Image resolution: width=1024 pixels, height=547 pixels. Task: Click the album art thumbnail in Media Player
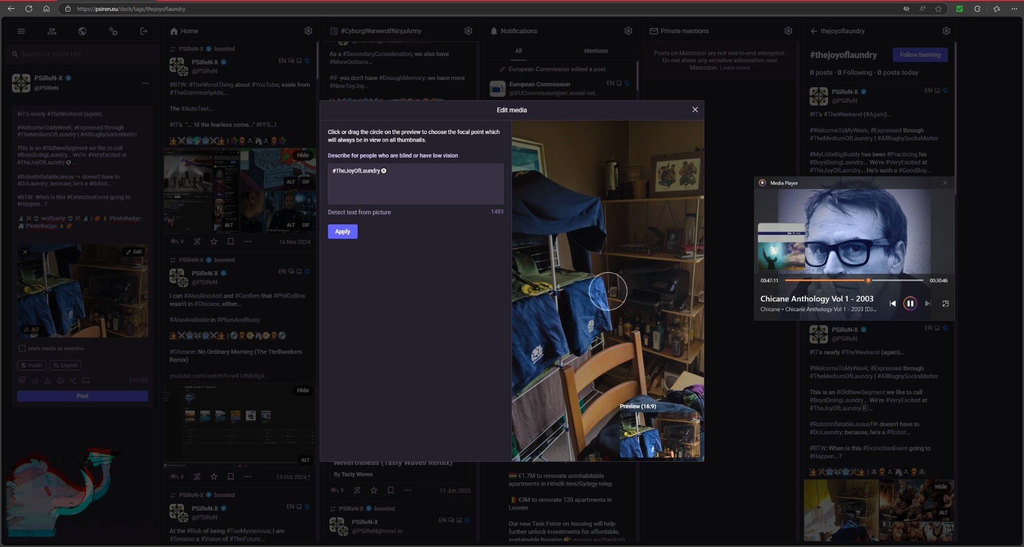[781, 246]
